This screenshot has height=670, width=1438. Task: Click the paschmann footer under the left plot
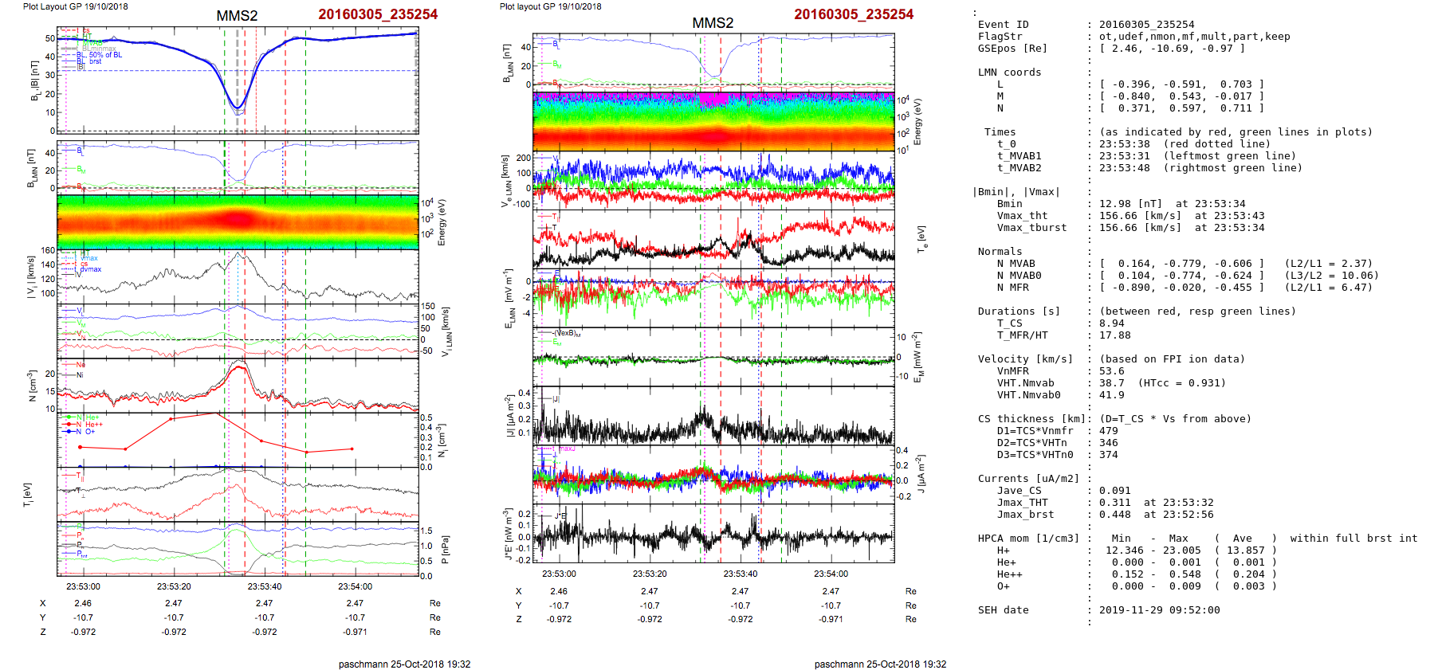point(404,664)
